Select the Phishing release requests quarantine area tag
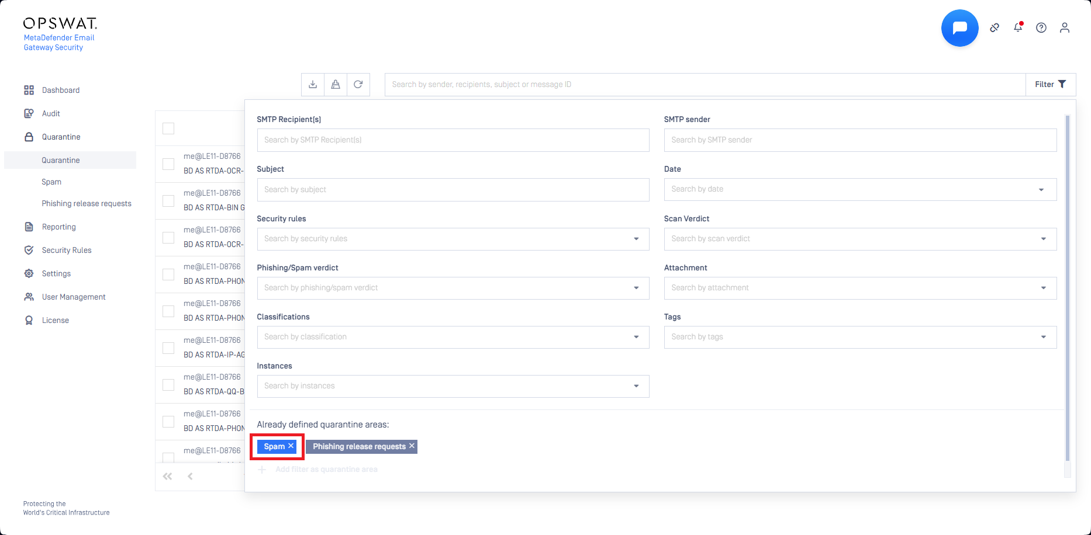This screenshot has height=535, width=1091. click(358, 447)
